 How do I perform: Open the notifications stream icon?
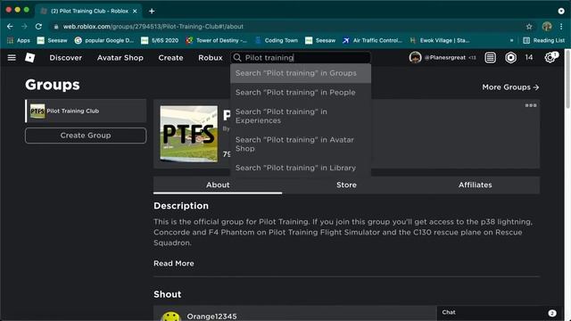(x=490, y=57)
